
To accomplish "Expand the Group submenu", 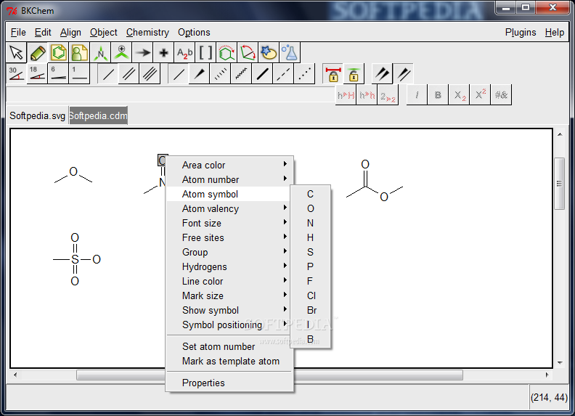I will (229, 252).
